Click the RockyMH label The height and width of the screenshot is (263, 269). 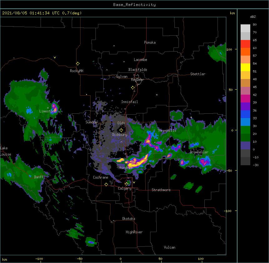[x=76, y=71]
